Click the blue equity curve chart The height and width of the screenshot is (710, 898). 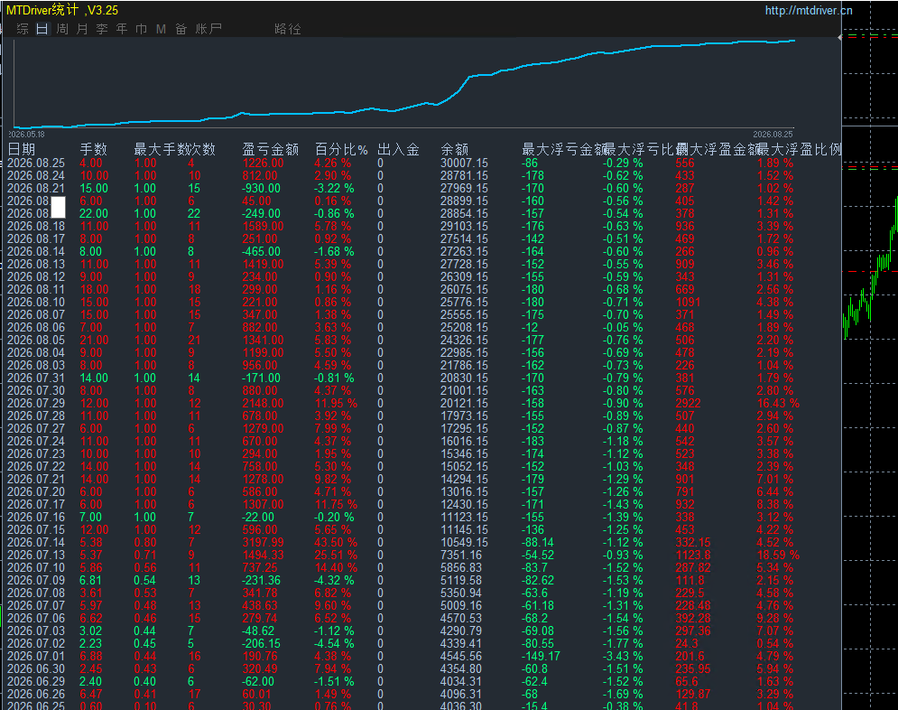[403, 84]
